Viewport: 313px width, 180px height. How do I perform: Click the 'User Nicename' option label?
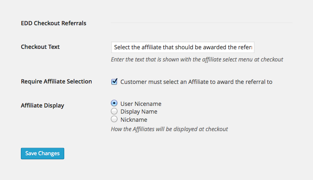141,104
